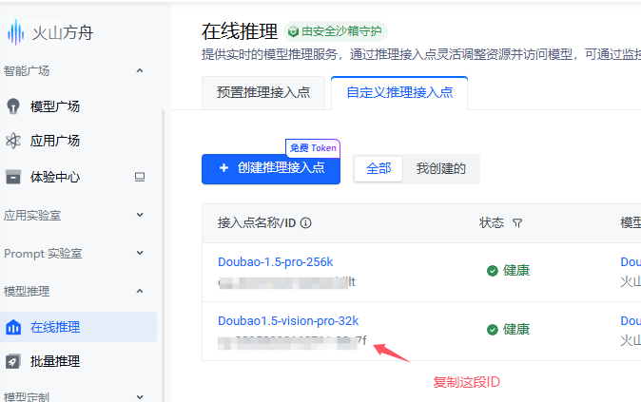This screenshot has height=402, width=641.
Task: Open the Doubao1.5-vision-pro-32k endpoint link
Action: click(288, 320)
